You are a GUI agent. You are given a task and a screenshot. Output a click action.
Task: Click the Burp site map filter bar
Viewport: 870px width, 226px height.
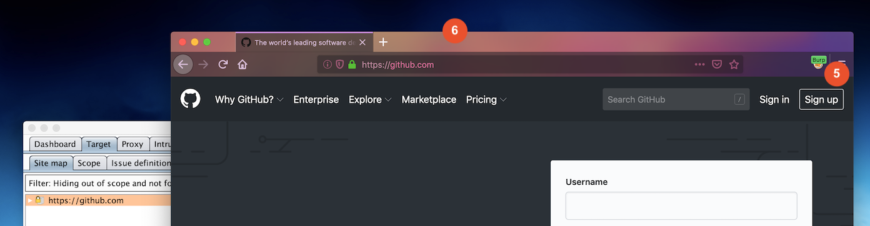point(98,184)
